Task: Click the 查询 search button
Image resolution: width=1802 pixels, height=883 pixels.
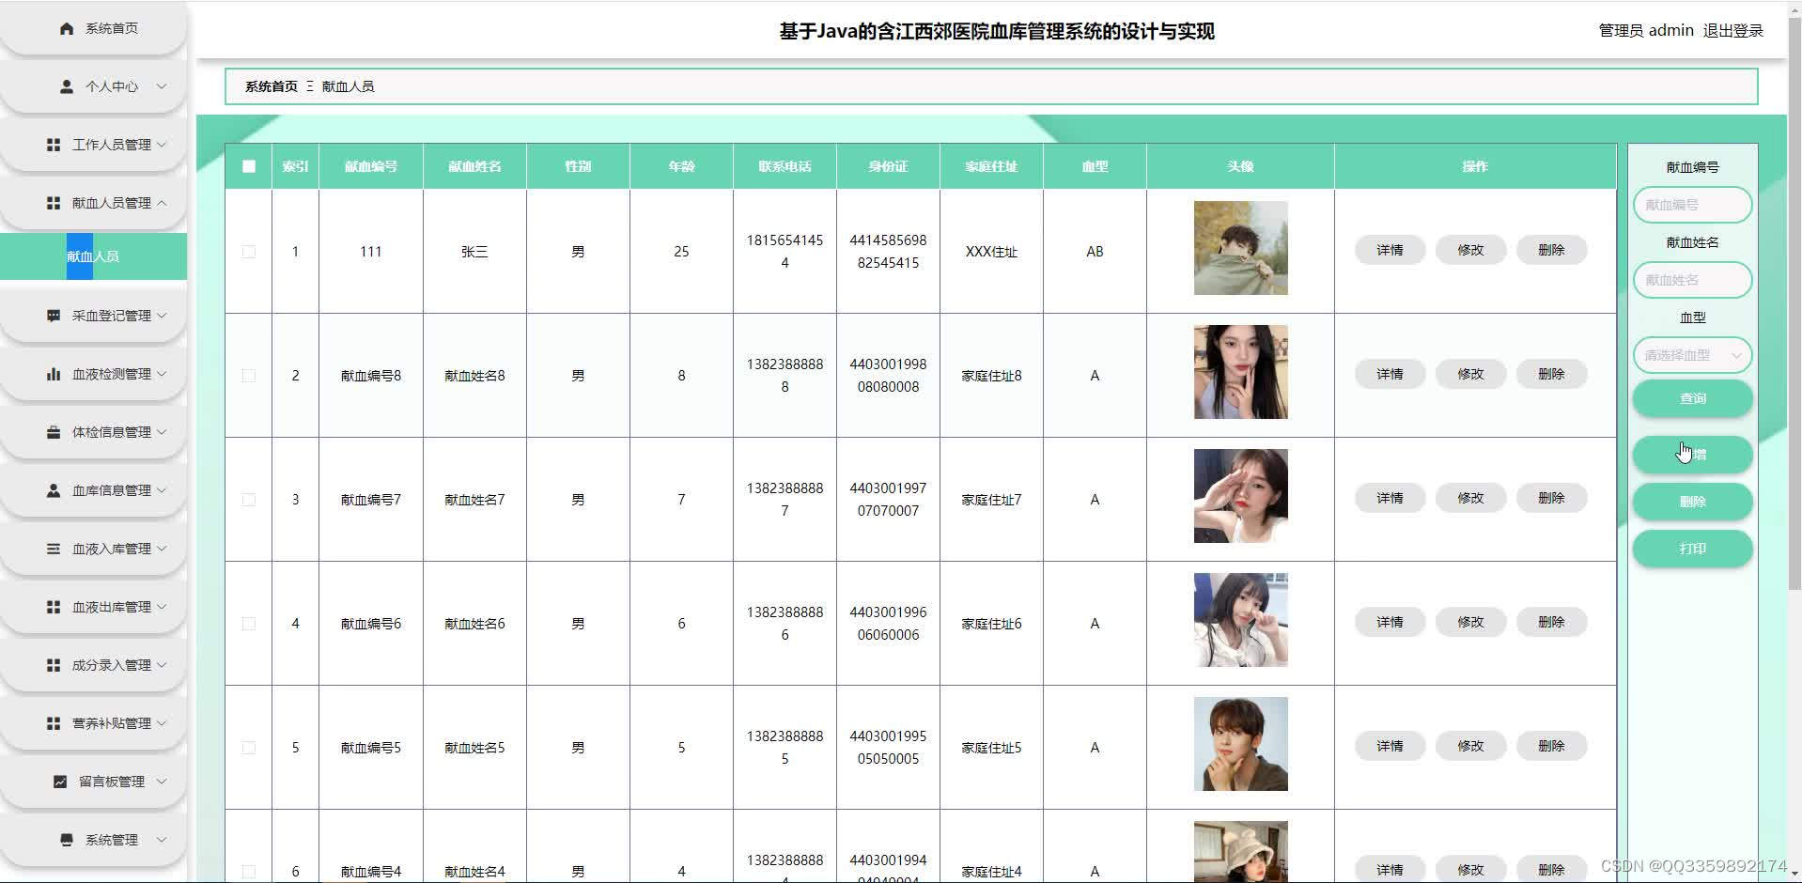Action: pyautogui.click(x=1692, y=398)
